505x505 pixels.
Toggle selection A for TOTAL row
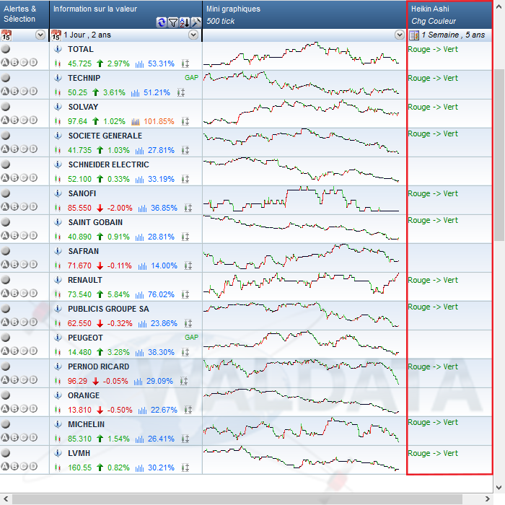point(5,63)
